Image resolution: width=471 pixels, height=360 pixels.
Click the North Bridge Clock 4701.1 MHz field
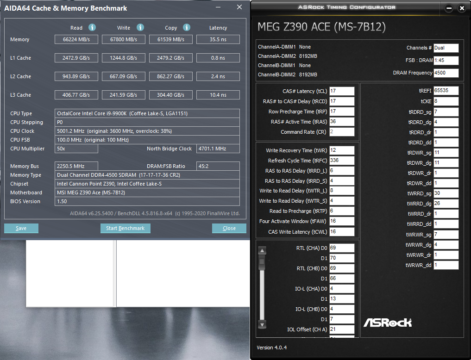coord(218,149)
